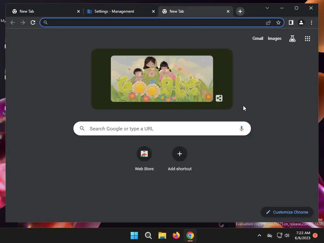Close the Settings - Management tab
Screen dimensions: 324x243
point(153,11)
